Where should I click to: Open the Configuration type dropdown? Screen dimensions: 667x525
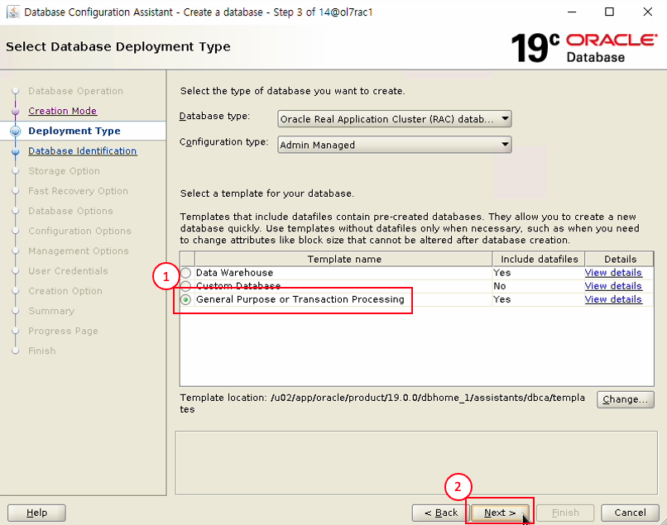tap(395, 145)
